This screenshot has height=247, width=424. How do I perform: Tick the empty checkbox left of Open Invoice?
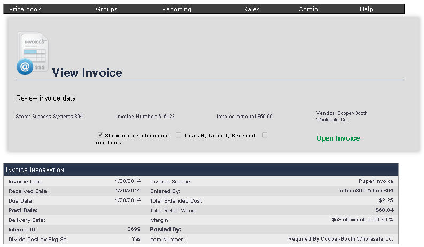264,135
